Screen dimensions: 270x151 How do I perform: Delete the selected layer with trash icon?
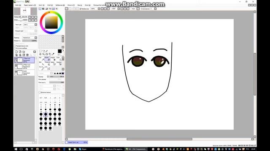tap(27, 55)
